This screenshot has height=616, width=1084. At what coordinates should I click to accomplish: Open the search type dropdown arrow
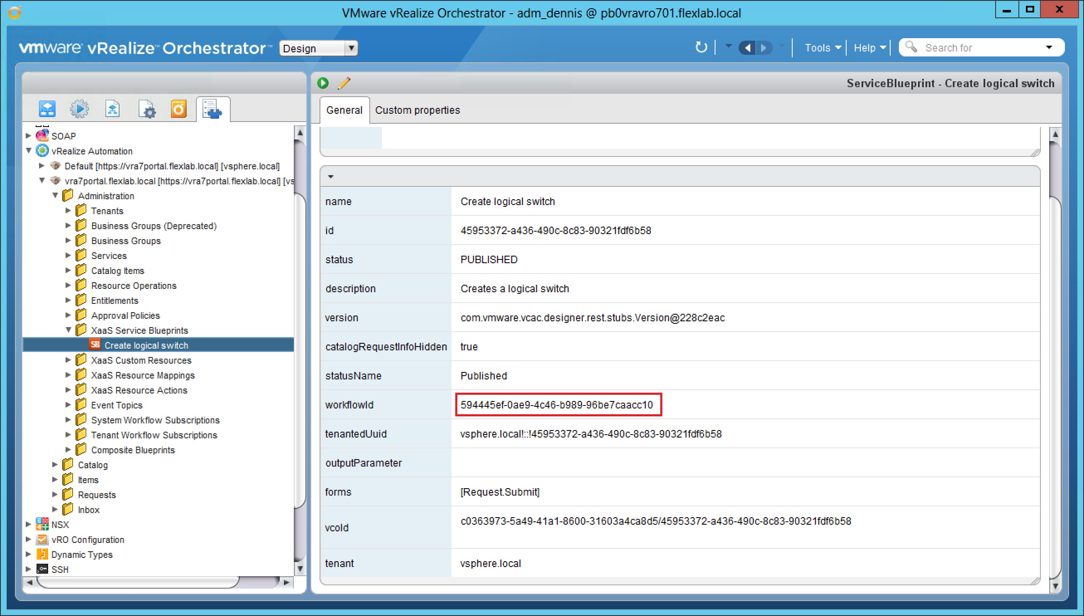tap(1049, 47)
